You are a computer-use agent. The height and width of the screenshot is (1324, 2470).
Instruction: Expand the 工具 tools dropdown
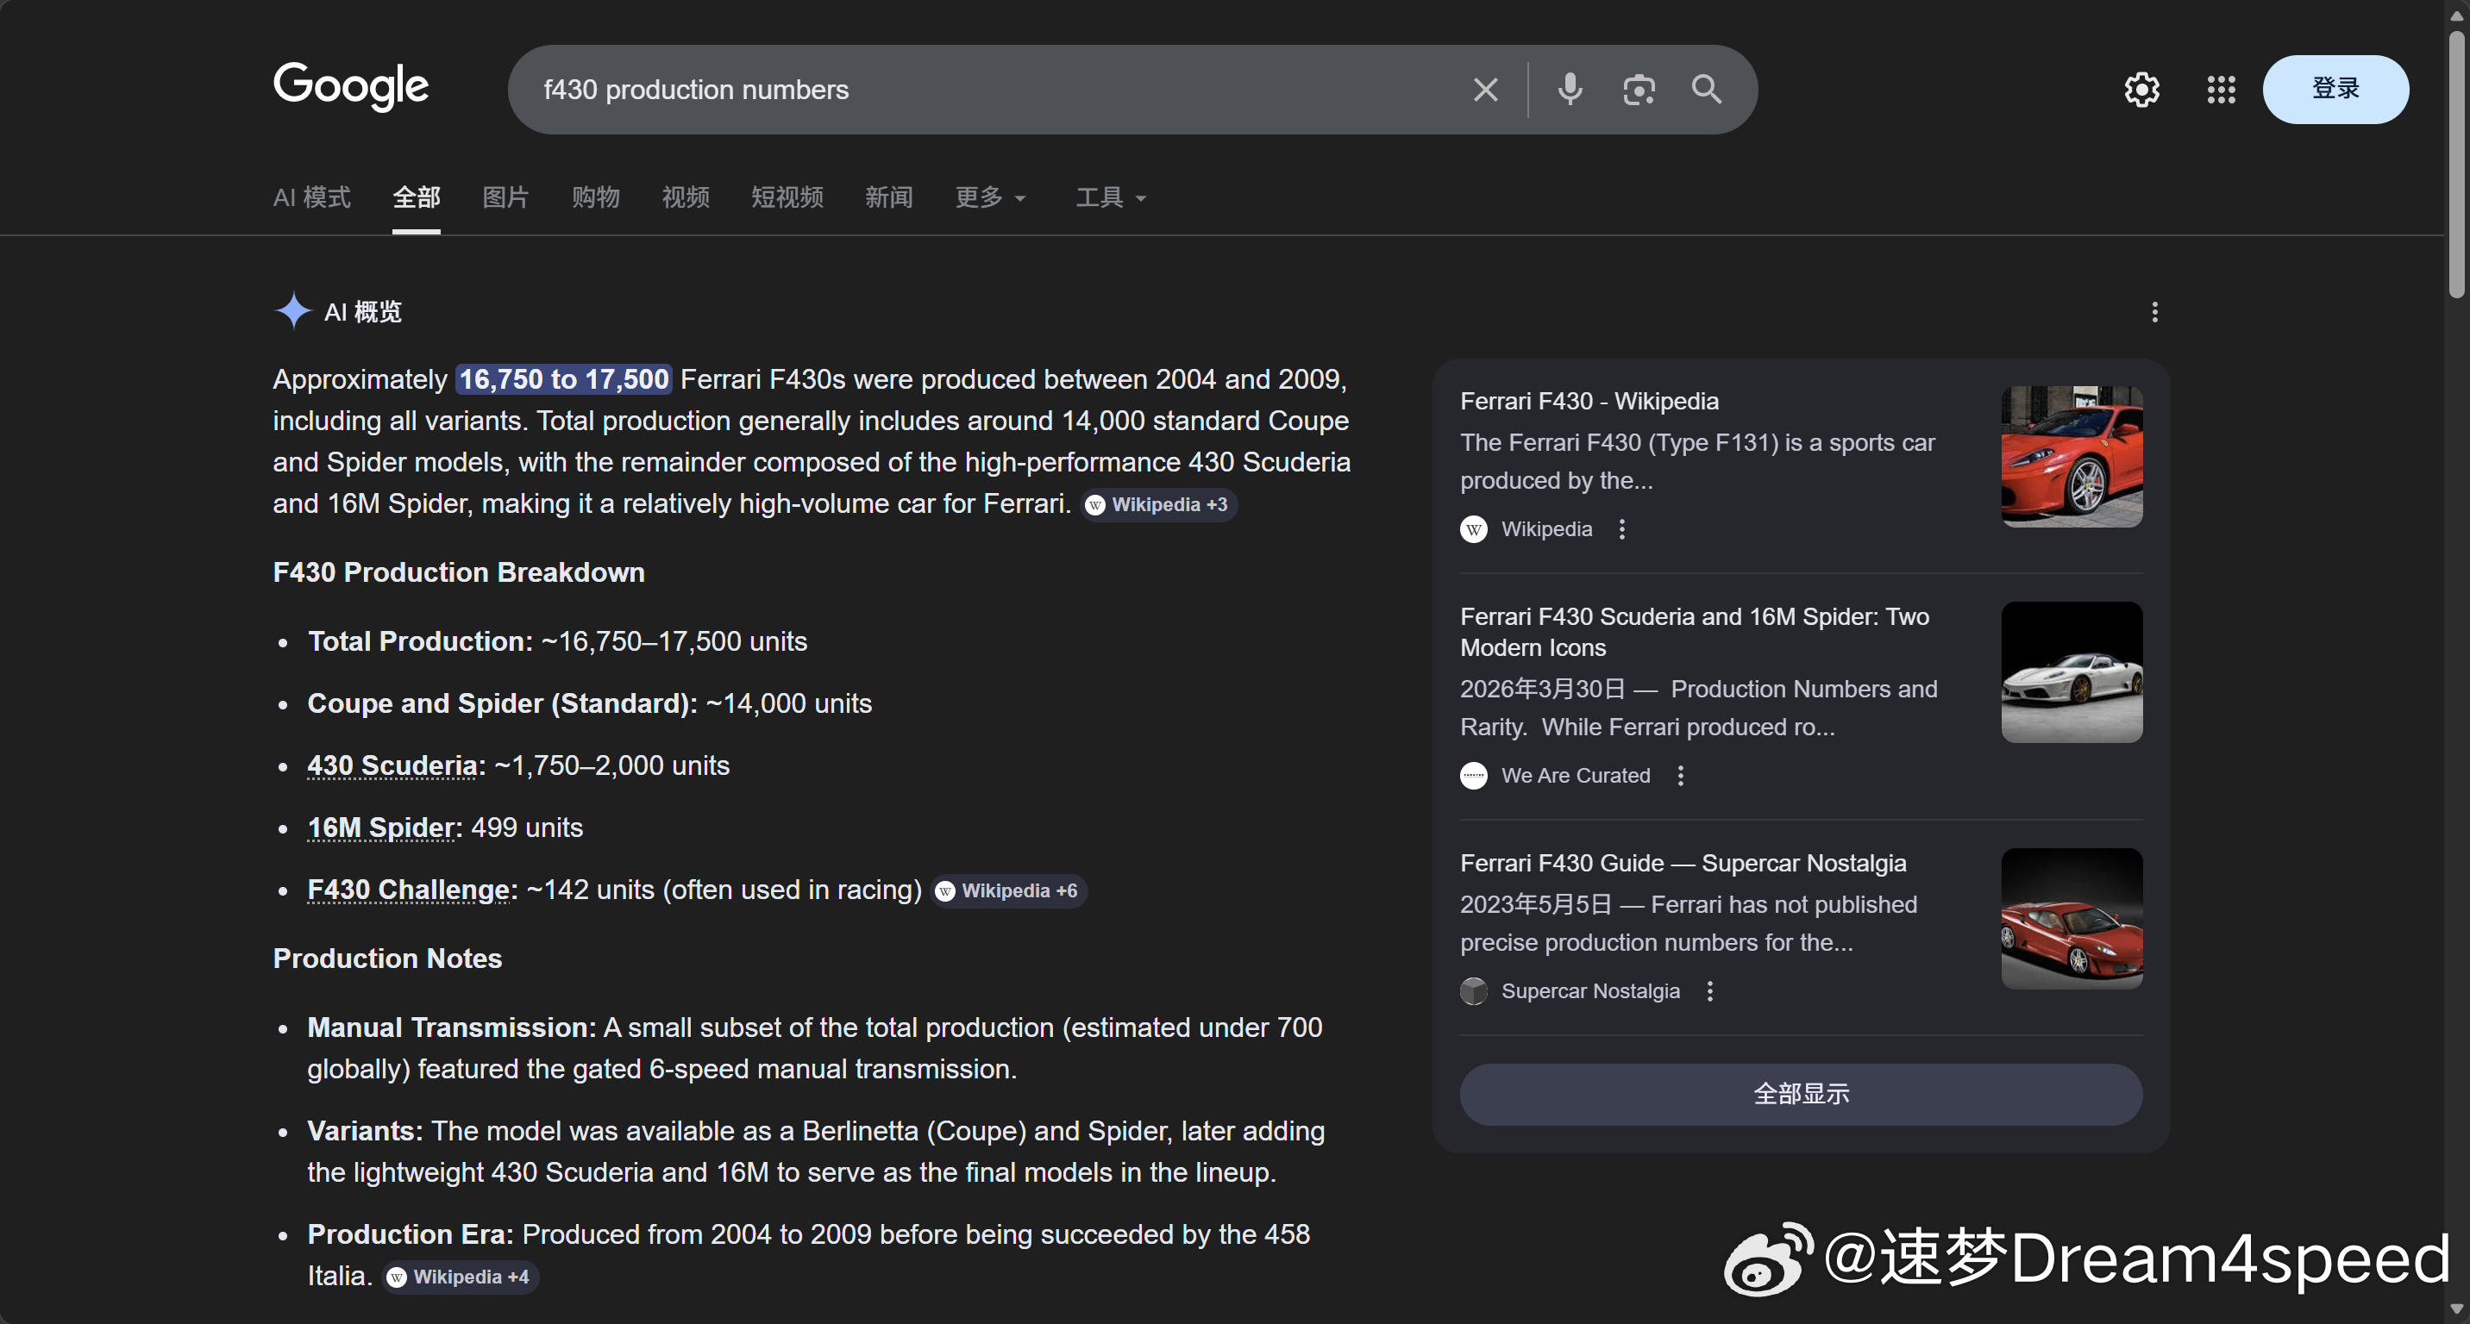coord(1110,198)
